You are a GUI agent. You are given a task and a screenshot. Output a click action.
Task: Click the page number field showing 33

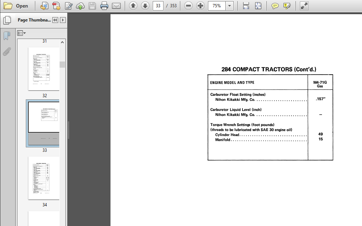point(158,6)
